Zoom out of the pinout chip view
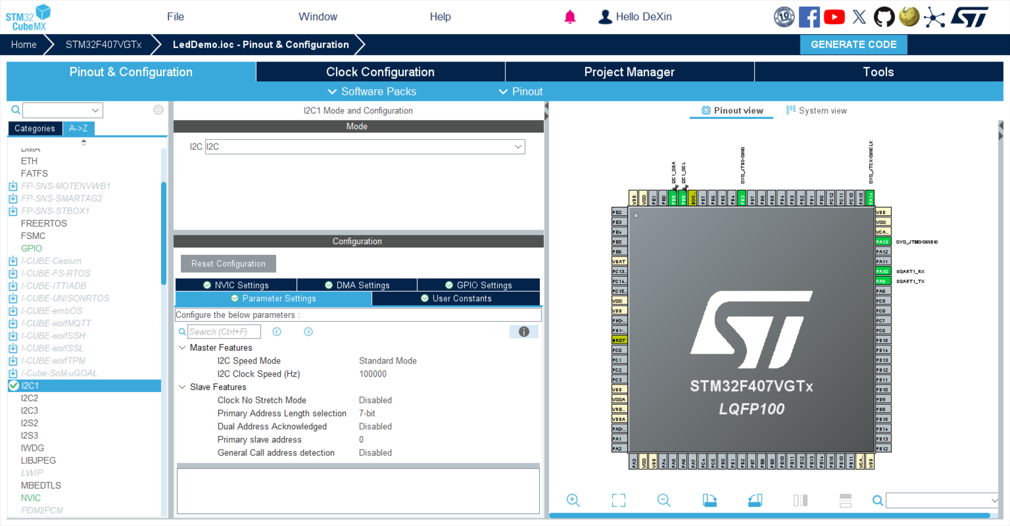This screenshot has width=1010, height=526. point(664,500)
